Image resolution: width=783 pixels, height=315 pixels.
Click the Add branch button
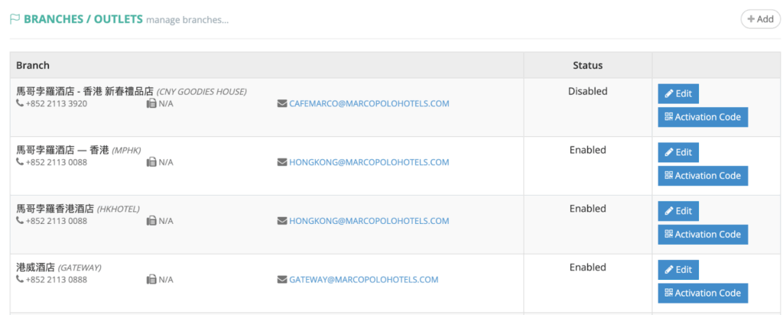point(760,19)
